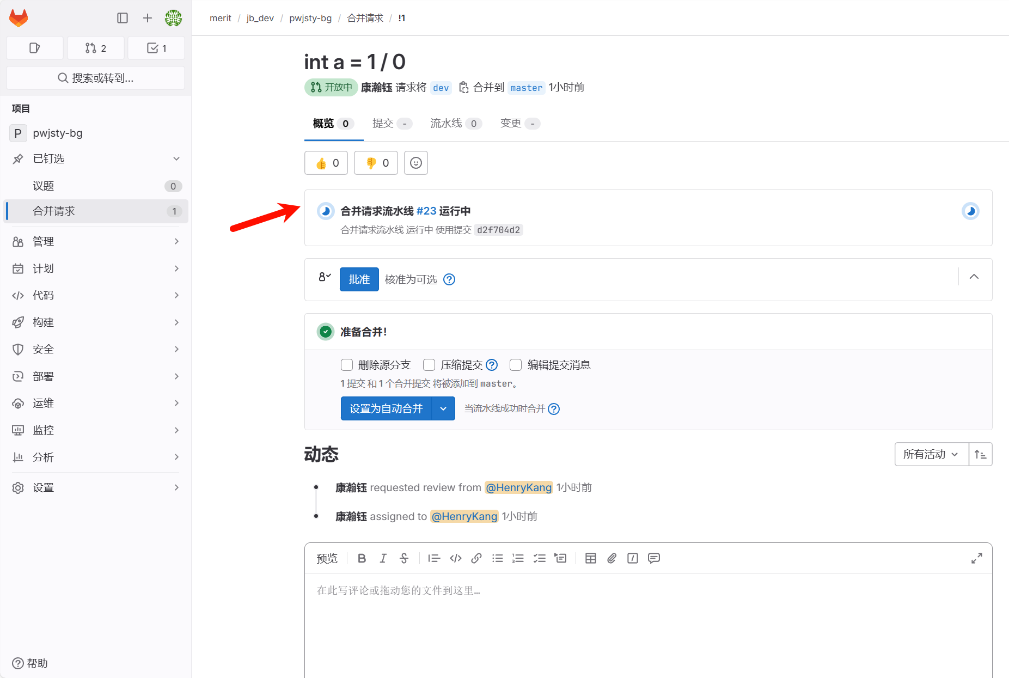Enable the 删除源分支 checkbox
Screen dimensions: 1009x678
(x=347, y=365)
